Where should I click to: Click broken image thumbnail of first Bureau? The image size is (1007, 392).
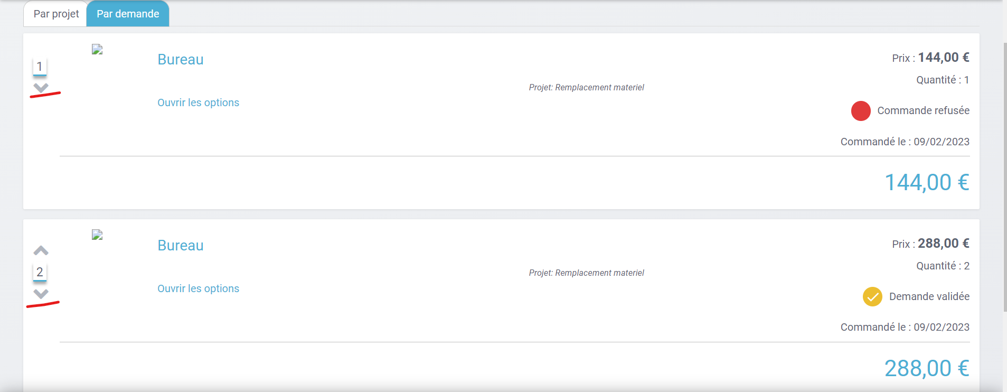tap(97, 50)
